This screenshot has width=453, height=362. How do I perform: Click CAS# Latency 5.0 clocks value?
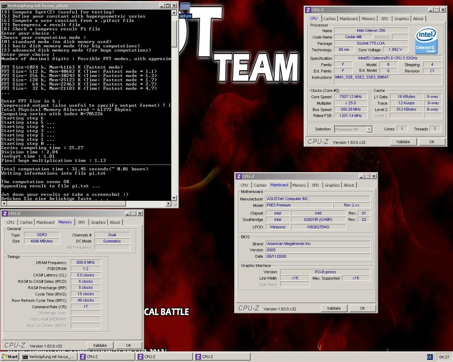[x=86, y=275]
